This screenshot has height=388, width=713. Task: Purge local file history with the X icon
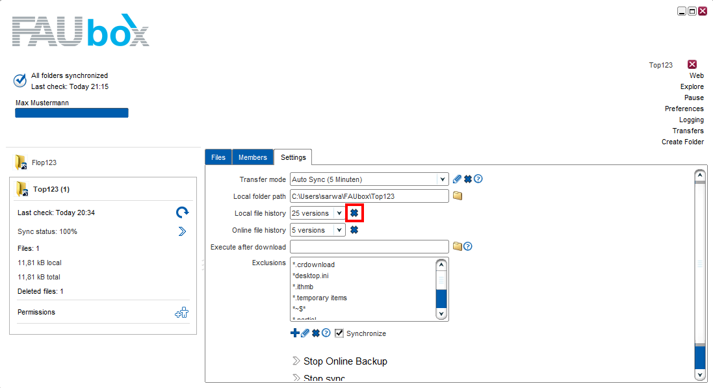[x=354, y=213]
